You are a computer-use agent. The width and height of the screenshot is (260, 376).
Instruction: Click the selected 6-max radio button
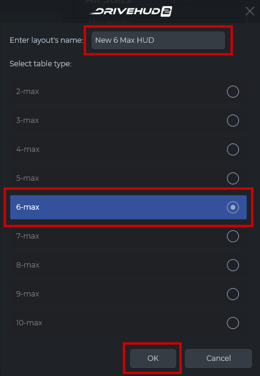233,207
